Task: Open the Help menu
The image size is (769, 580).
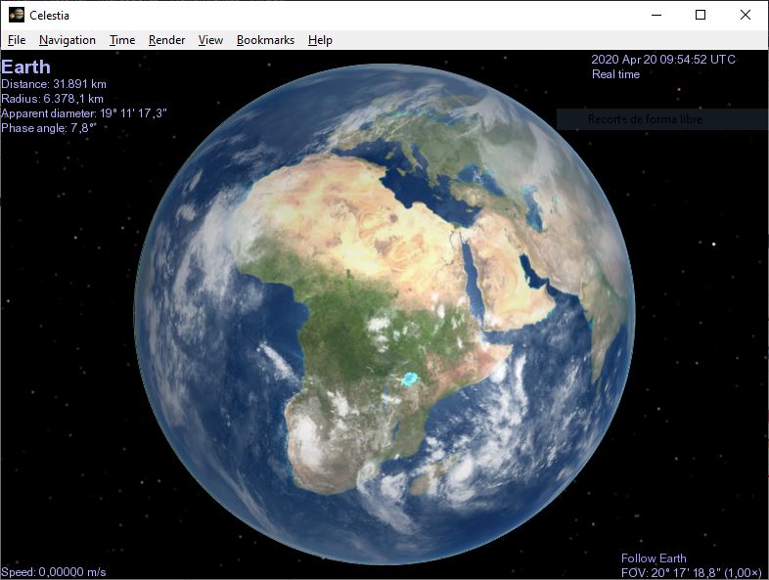Action: click(x=320, y=40)
